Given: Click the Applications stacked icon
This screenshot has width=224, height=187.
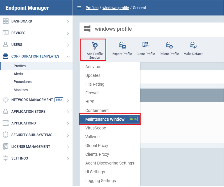Looking at the screenshot, I should [6, 123].
